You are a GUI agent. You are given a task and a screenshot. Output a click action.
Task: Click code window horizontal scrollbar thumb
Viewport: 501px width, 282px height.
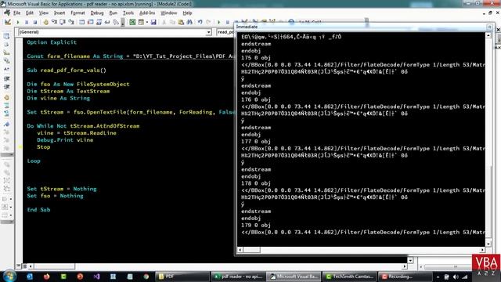(54, 266)
